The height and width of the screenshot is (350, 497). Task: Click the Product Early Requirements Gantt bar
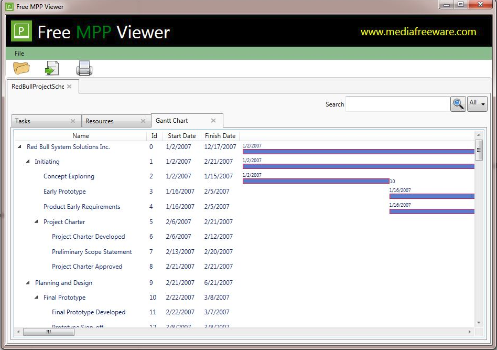[431, 211]
